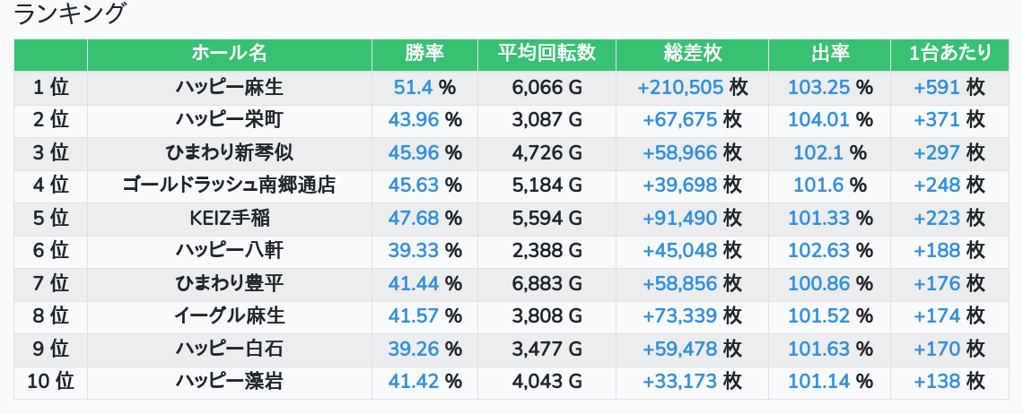Open the ハッピー八軒 hall entry
This screenshot has width=1023, height=414.
point(229,251)
